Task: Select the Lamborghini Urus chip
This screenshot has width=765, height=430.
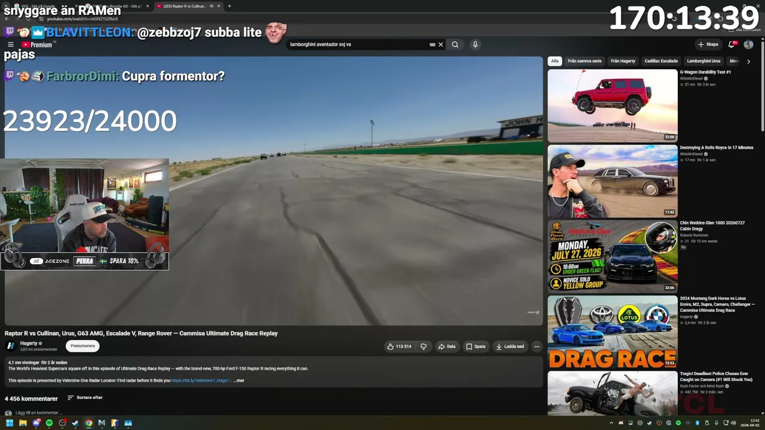Action: coord(704,61)
